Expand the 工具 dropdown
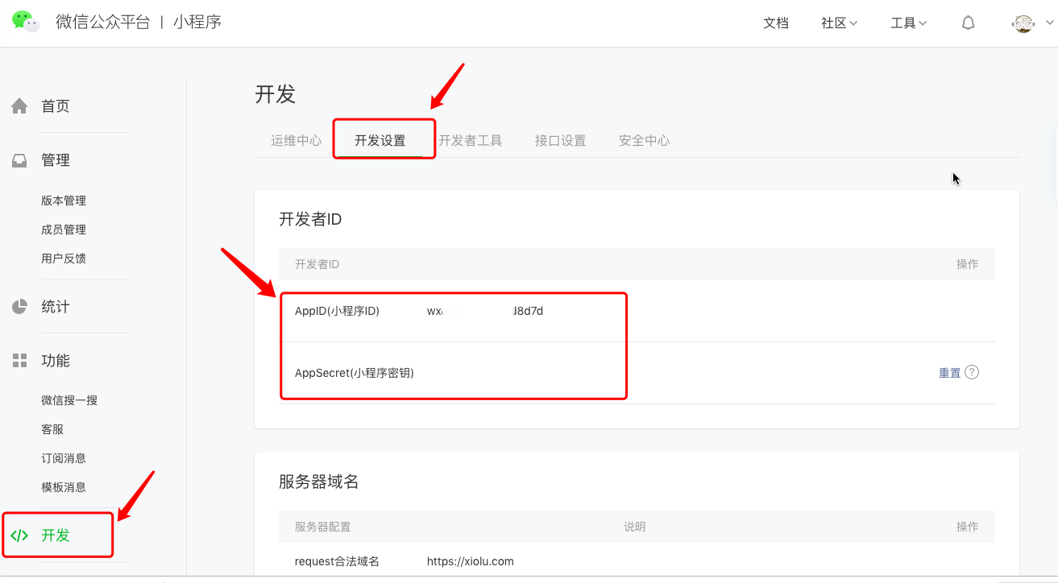The width and height of the screenshot is (1058, 583). [x=908, y=23]
